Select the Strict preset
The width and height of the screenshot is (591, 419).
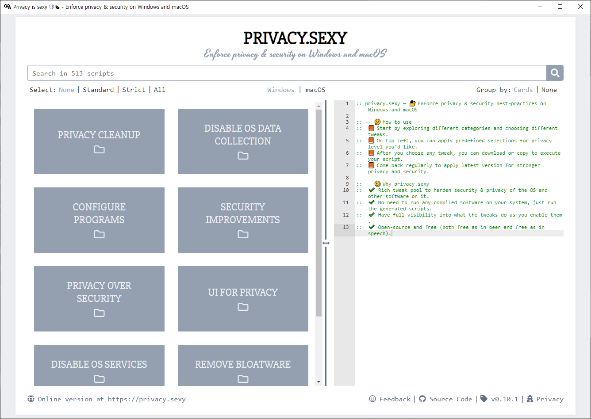134,90
